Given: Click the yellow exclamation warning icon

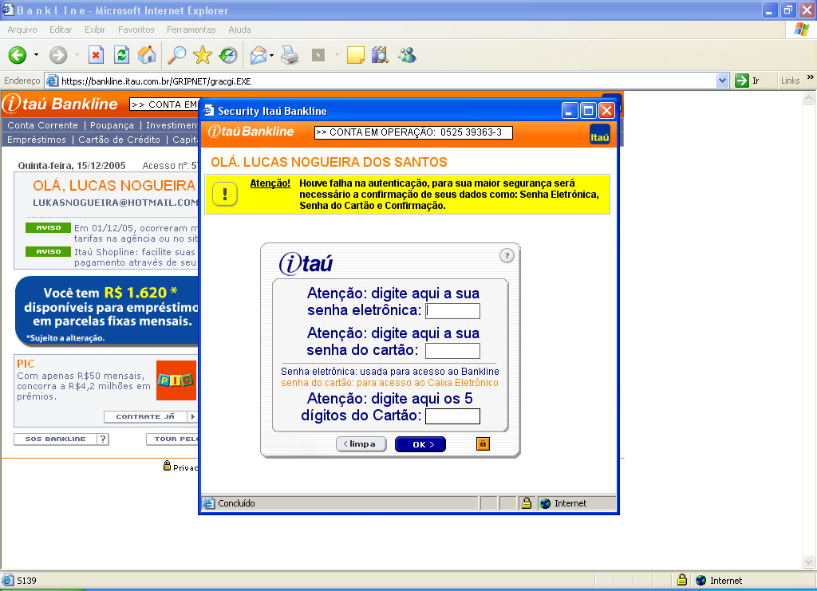Looking at the screenshot, I should [x=225, y=195].
